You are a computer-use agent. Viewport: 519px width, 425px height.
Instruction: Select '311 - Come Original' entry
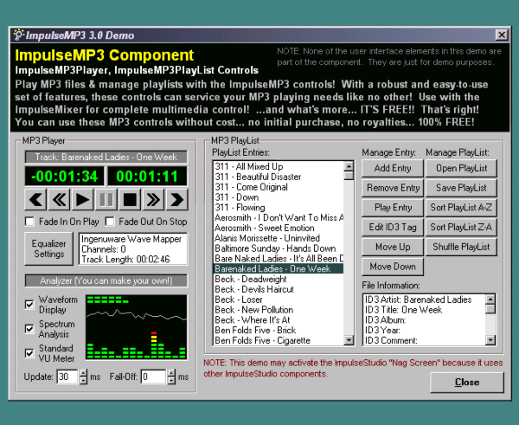278,187
